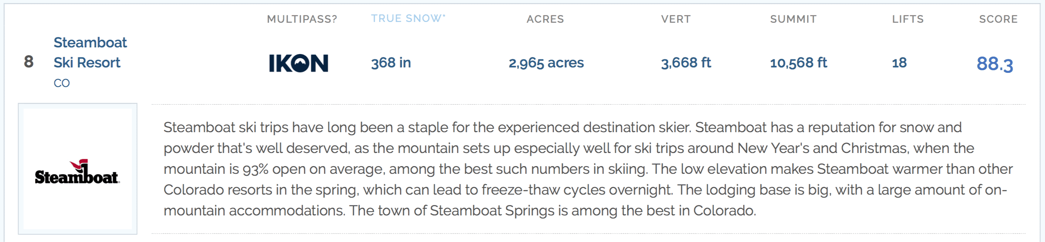Viewport: 1045px width, 242px height.
Task: Click the 3,668 ft vertical value
Action: click(686, 63)
